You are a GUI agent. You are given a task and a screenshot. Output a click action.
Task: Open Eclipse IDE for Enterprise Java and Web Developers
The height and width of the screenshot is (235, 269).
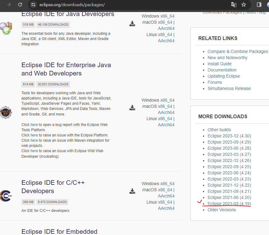pyautogui.click(x=66, y=69)
